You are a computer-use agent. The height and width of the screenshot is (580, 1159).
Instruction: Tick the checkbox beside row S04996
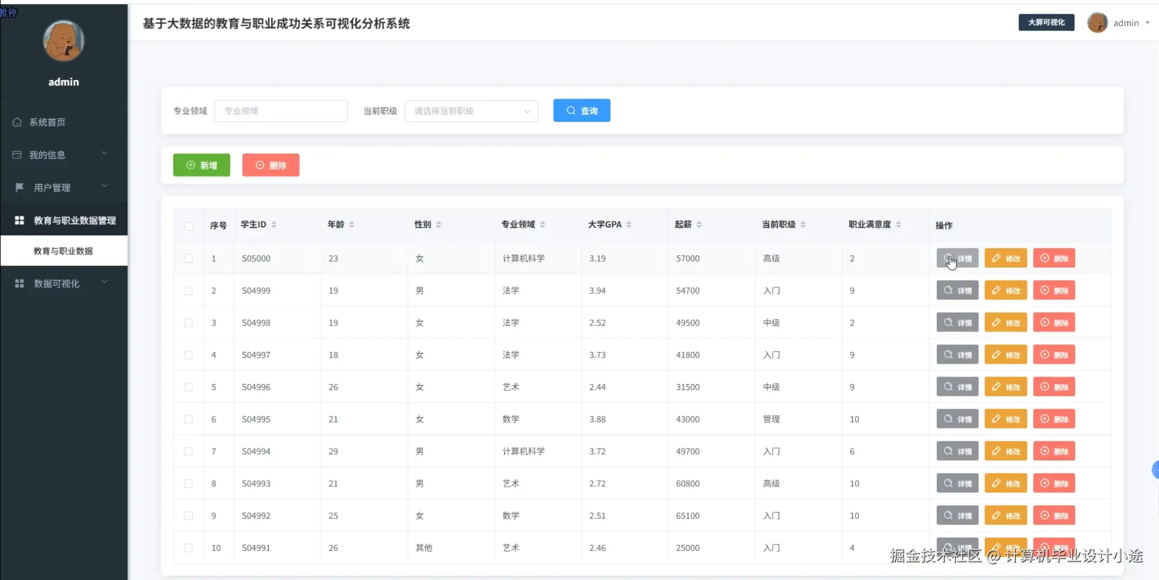[x=188, y=387]
